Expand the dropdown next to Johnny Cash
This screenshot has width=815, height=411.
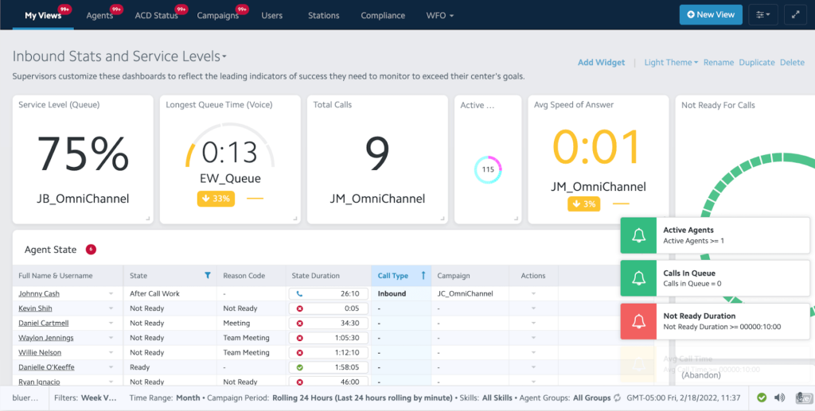coord(111,293)
